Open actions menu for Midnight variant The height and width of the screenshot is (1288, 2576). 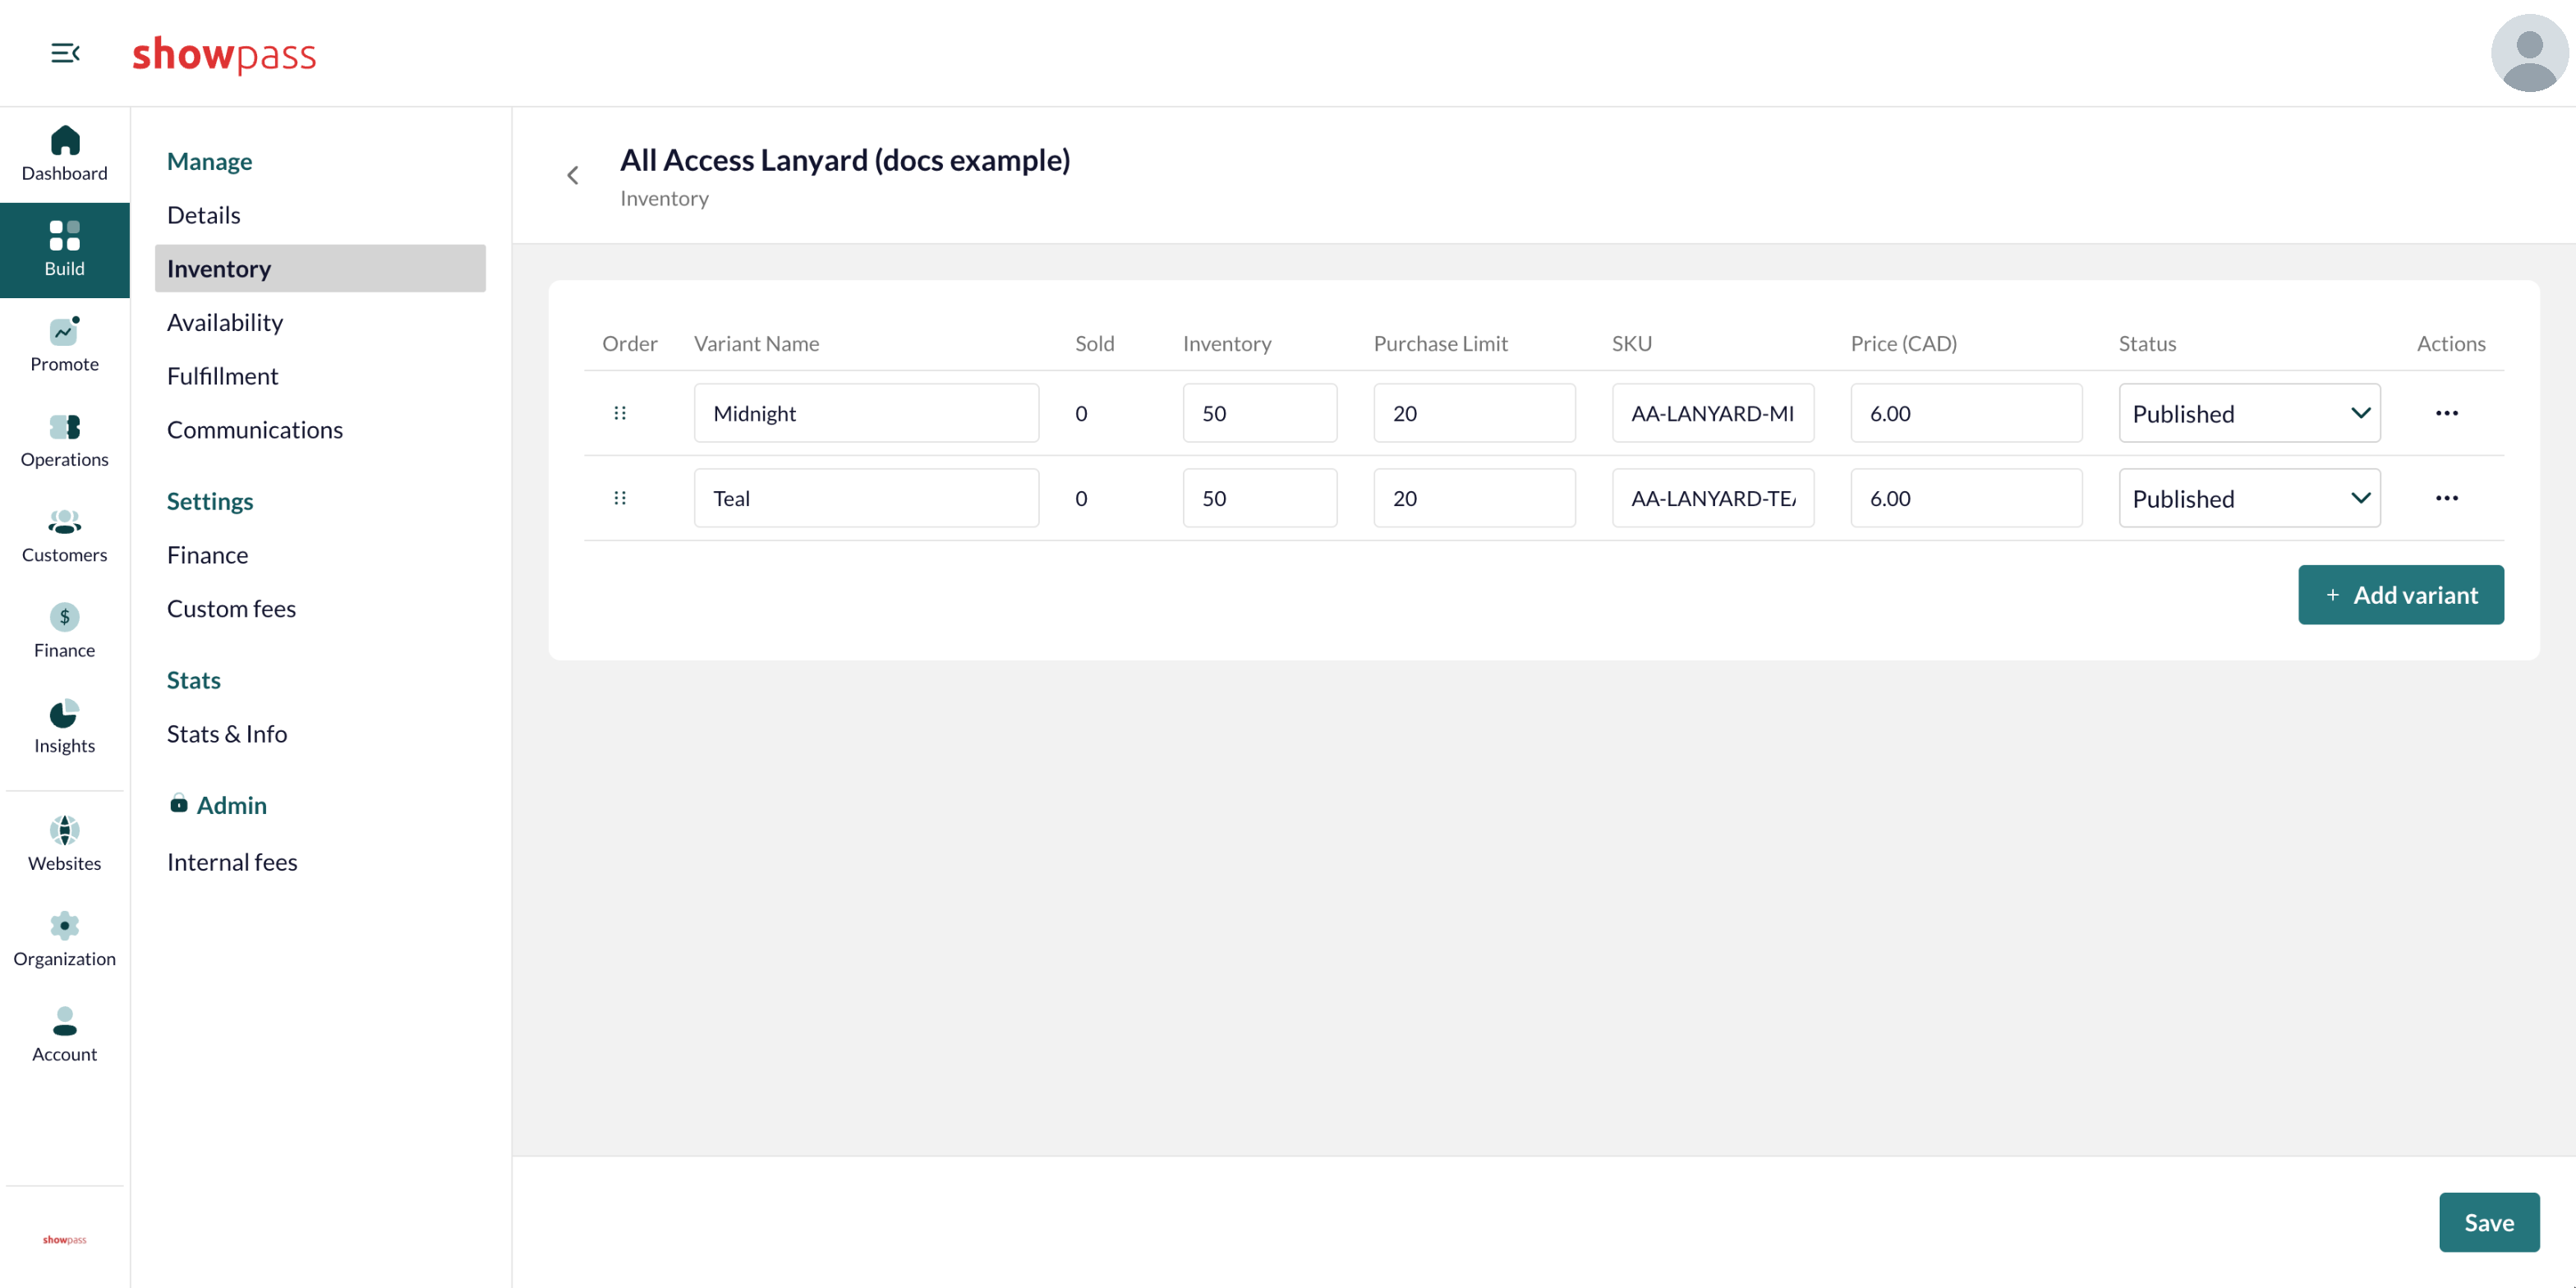tap(2447, 413)
